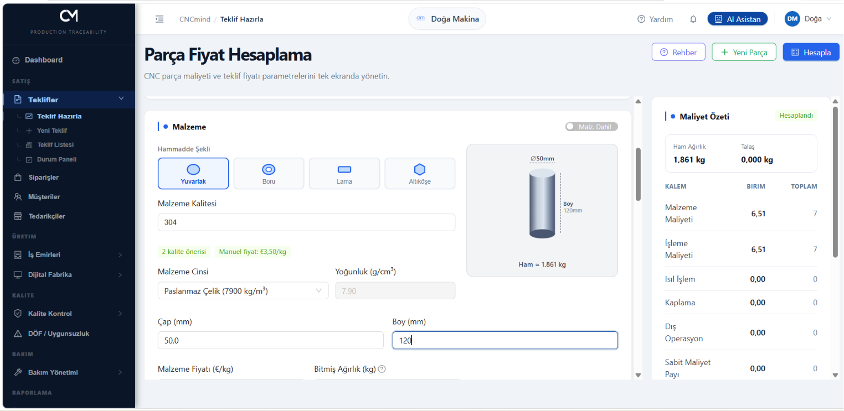Click the Yeni Parça button

[x=744, y=53]
